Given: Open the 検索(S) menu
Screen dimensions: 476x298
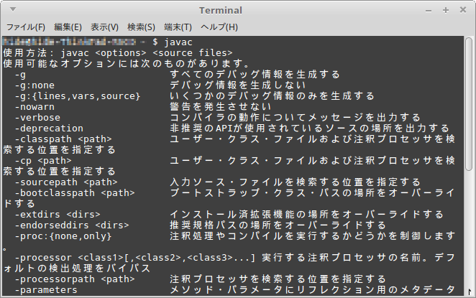Looking at the screenshot, I should [141, 27].
